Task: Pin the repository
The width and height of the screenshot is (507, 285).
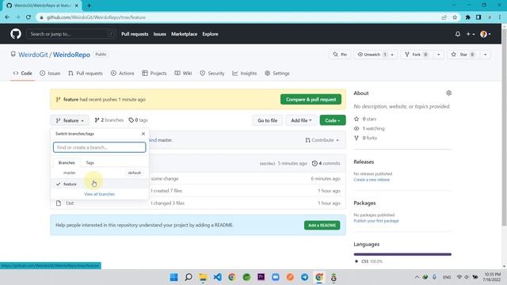Action: point(340,55)
